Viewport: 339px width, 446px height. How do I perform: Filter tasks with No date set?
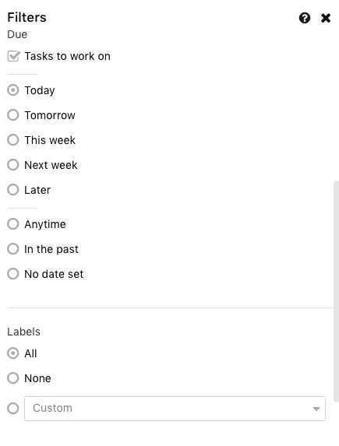coord(13,274)
